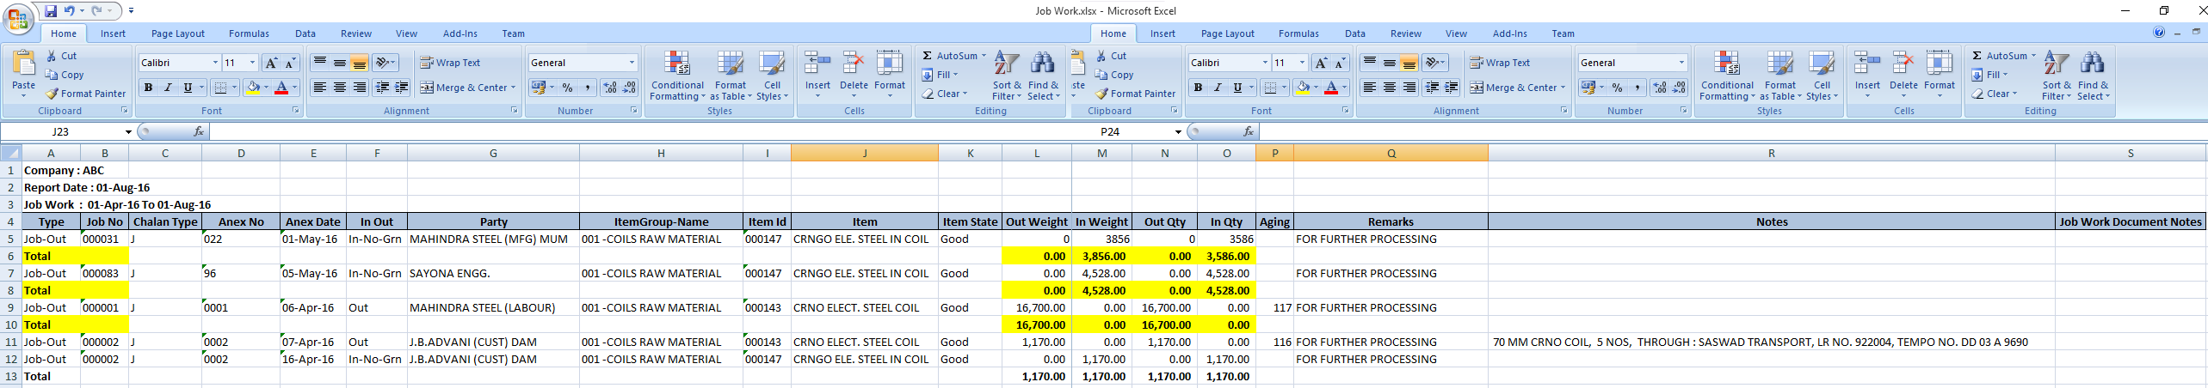This screenshot has height=388, width=2208.
Task: Increase font size in the left ribbon
Action: pos(271,63)
